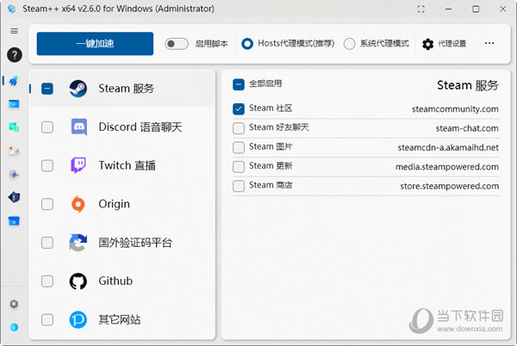Select the Twitch 直播 list item
This screenshot has height=346, width=517.
point(122,165)
